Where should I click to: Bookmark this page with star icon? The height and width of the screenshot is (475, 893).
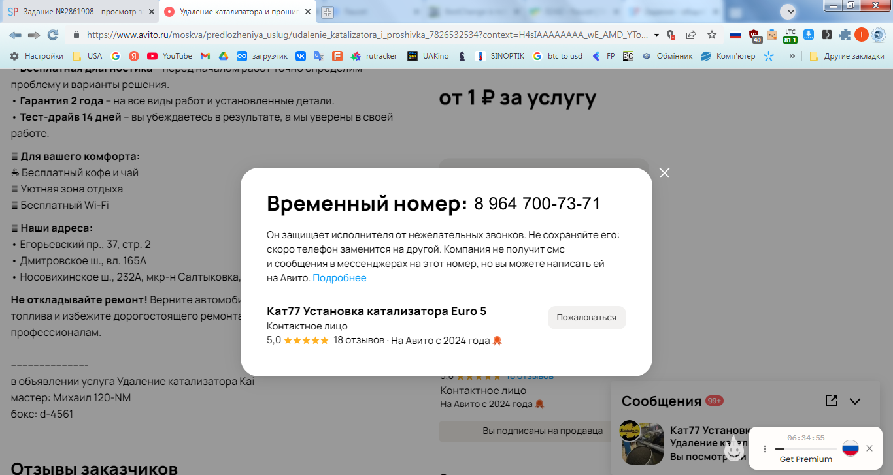(712, 35)
